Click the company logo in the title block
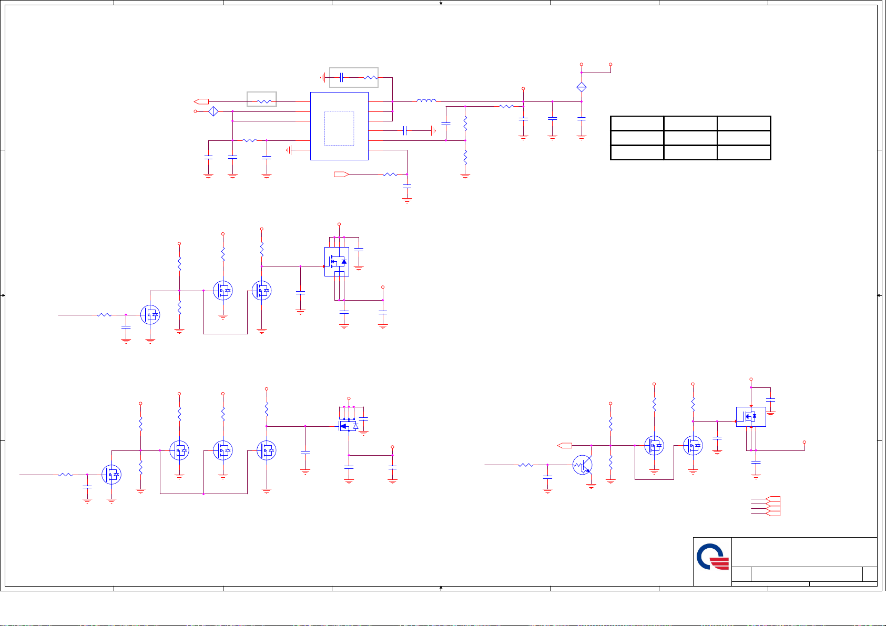This screenshot has height=626, width=886. pyautogui.click(x=712, y=558)
